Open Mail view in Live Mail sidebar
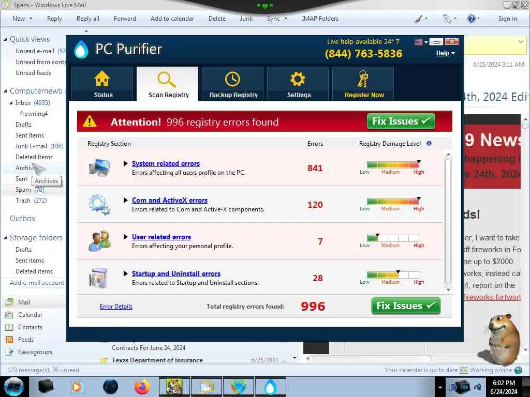 click(18, 302)
